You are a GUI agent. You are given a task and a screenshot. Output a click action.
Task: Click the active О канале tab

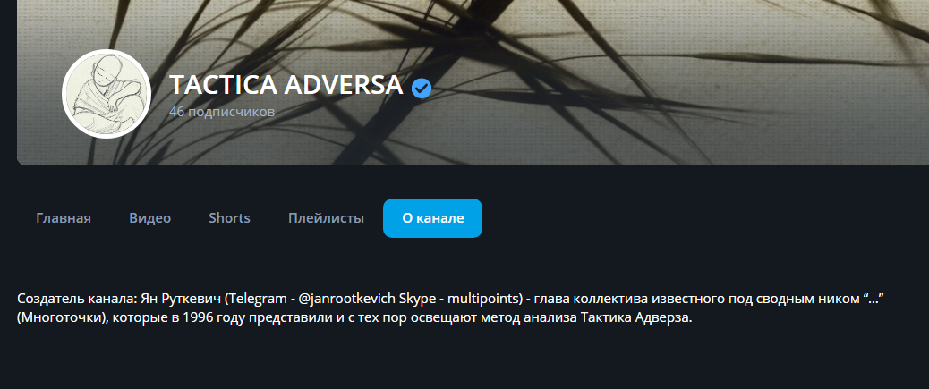(432, 218)
